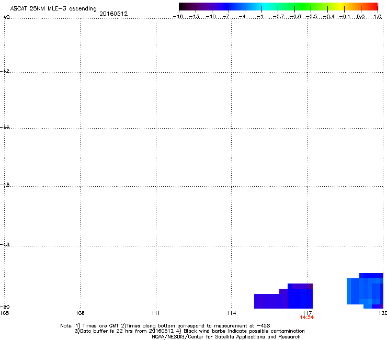This screenshot has height=340, width=387.
Task: Click the longitude label 111
Action: 156,313
